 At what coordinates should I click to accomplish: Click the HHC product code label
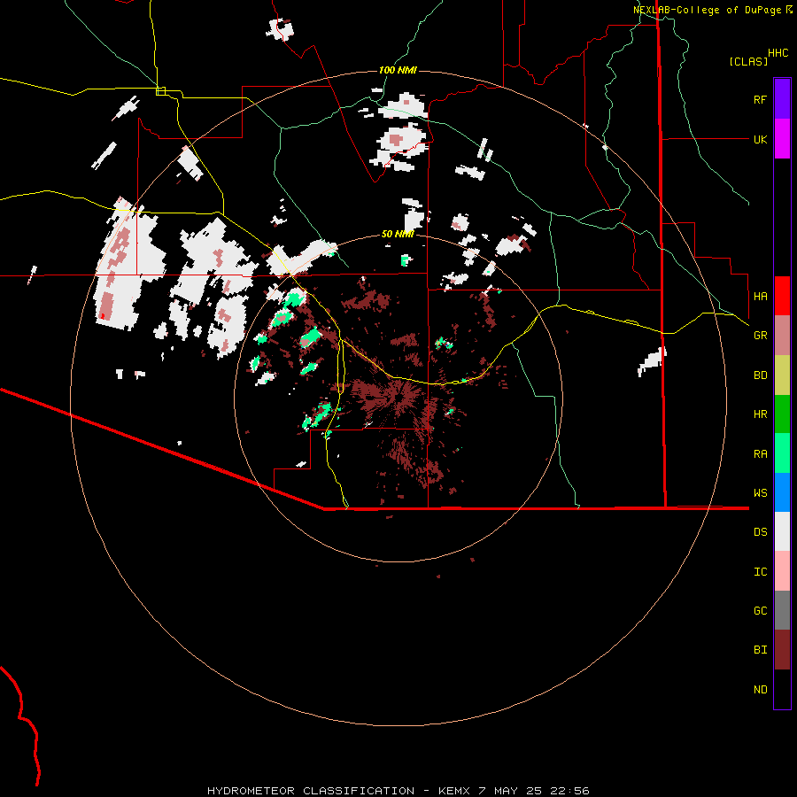[x=778, y=53]
